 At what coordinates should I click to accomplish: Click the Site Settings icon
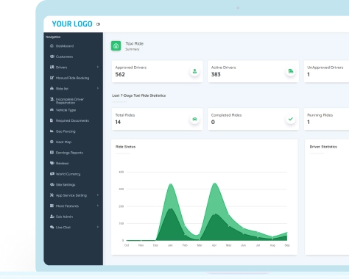tap(52, 184)
